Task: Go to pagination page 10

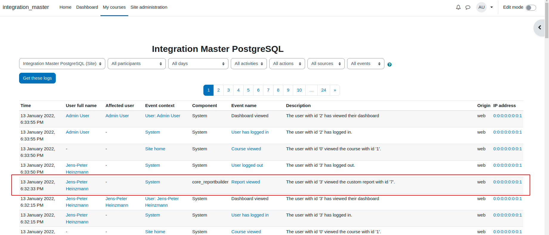Action: coord(299,90)
